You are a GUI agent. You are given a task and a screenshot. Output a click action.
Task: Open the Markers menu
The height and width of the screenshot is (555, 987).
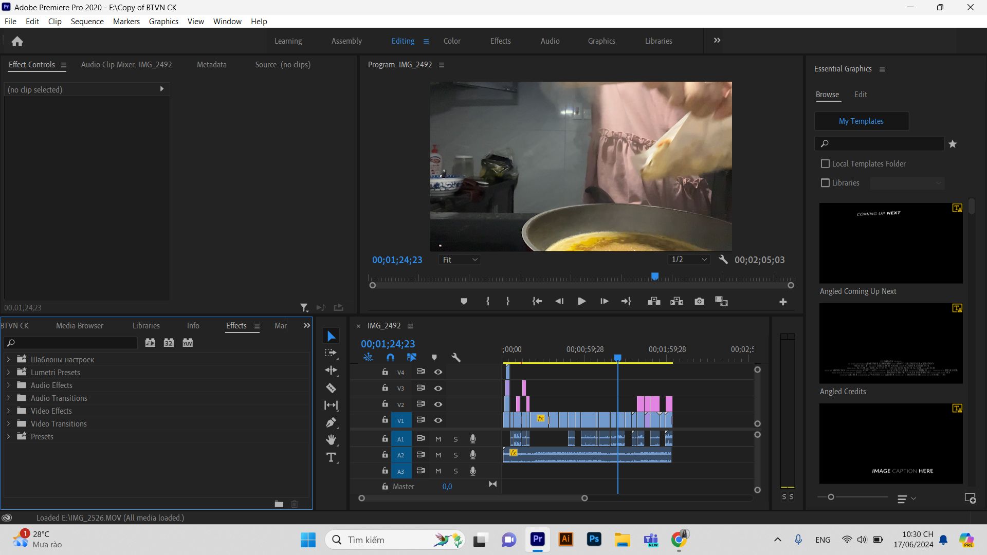(x=126, y=22)
